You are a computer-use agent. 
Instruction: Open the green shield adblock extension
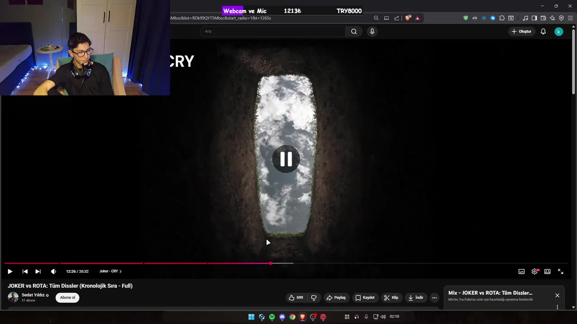tap(466, 18)
